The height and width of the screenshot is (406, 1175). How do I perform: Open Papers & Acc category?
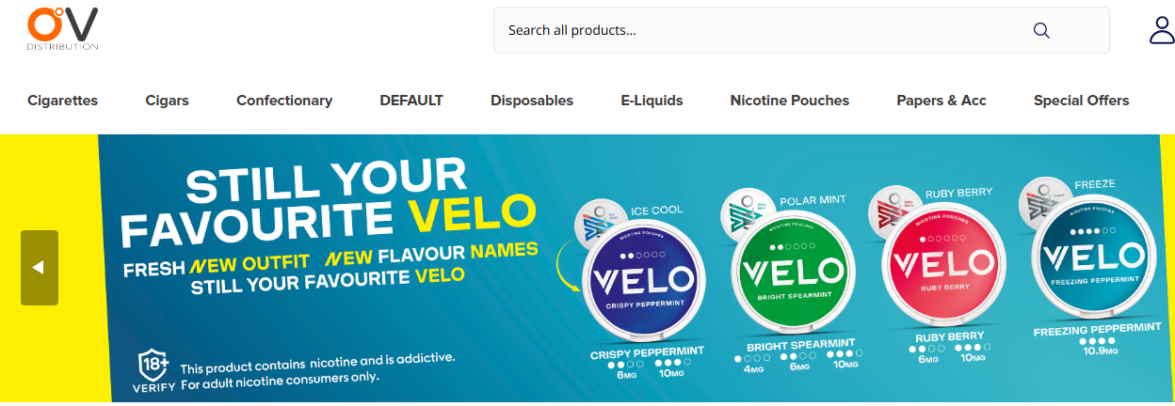coord(942,101)
